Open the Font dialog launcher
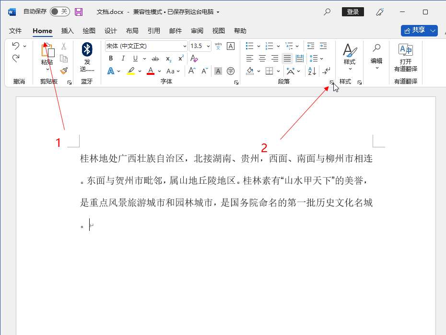This screenshot has width=446, height=335. click(x=236, y=83)
